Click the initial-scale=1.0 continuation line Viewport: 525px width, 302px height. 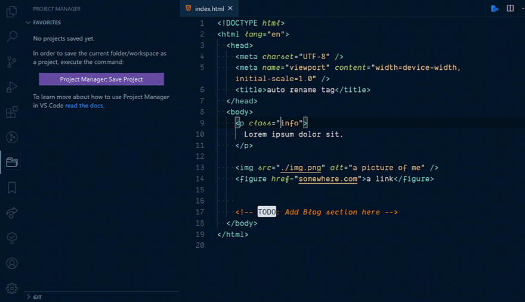(x=283, y=79)
